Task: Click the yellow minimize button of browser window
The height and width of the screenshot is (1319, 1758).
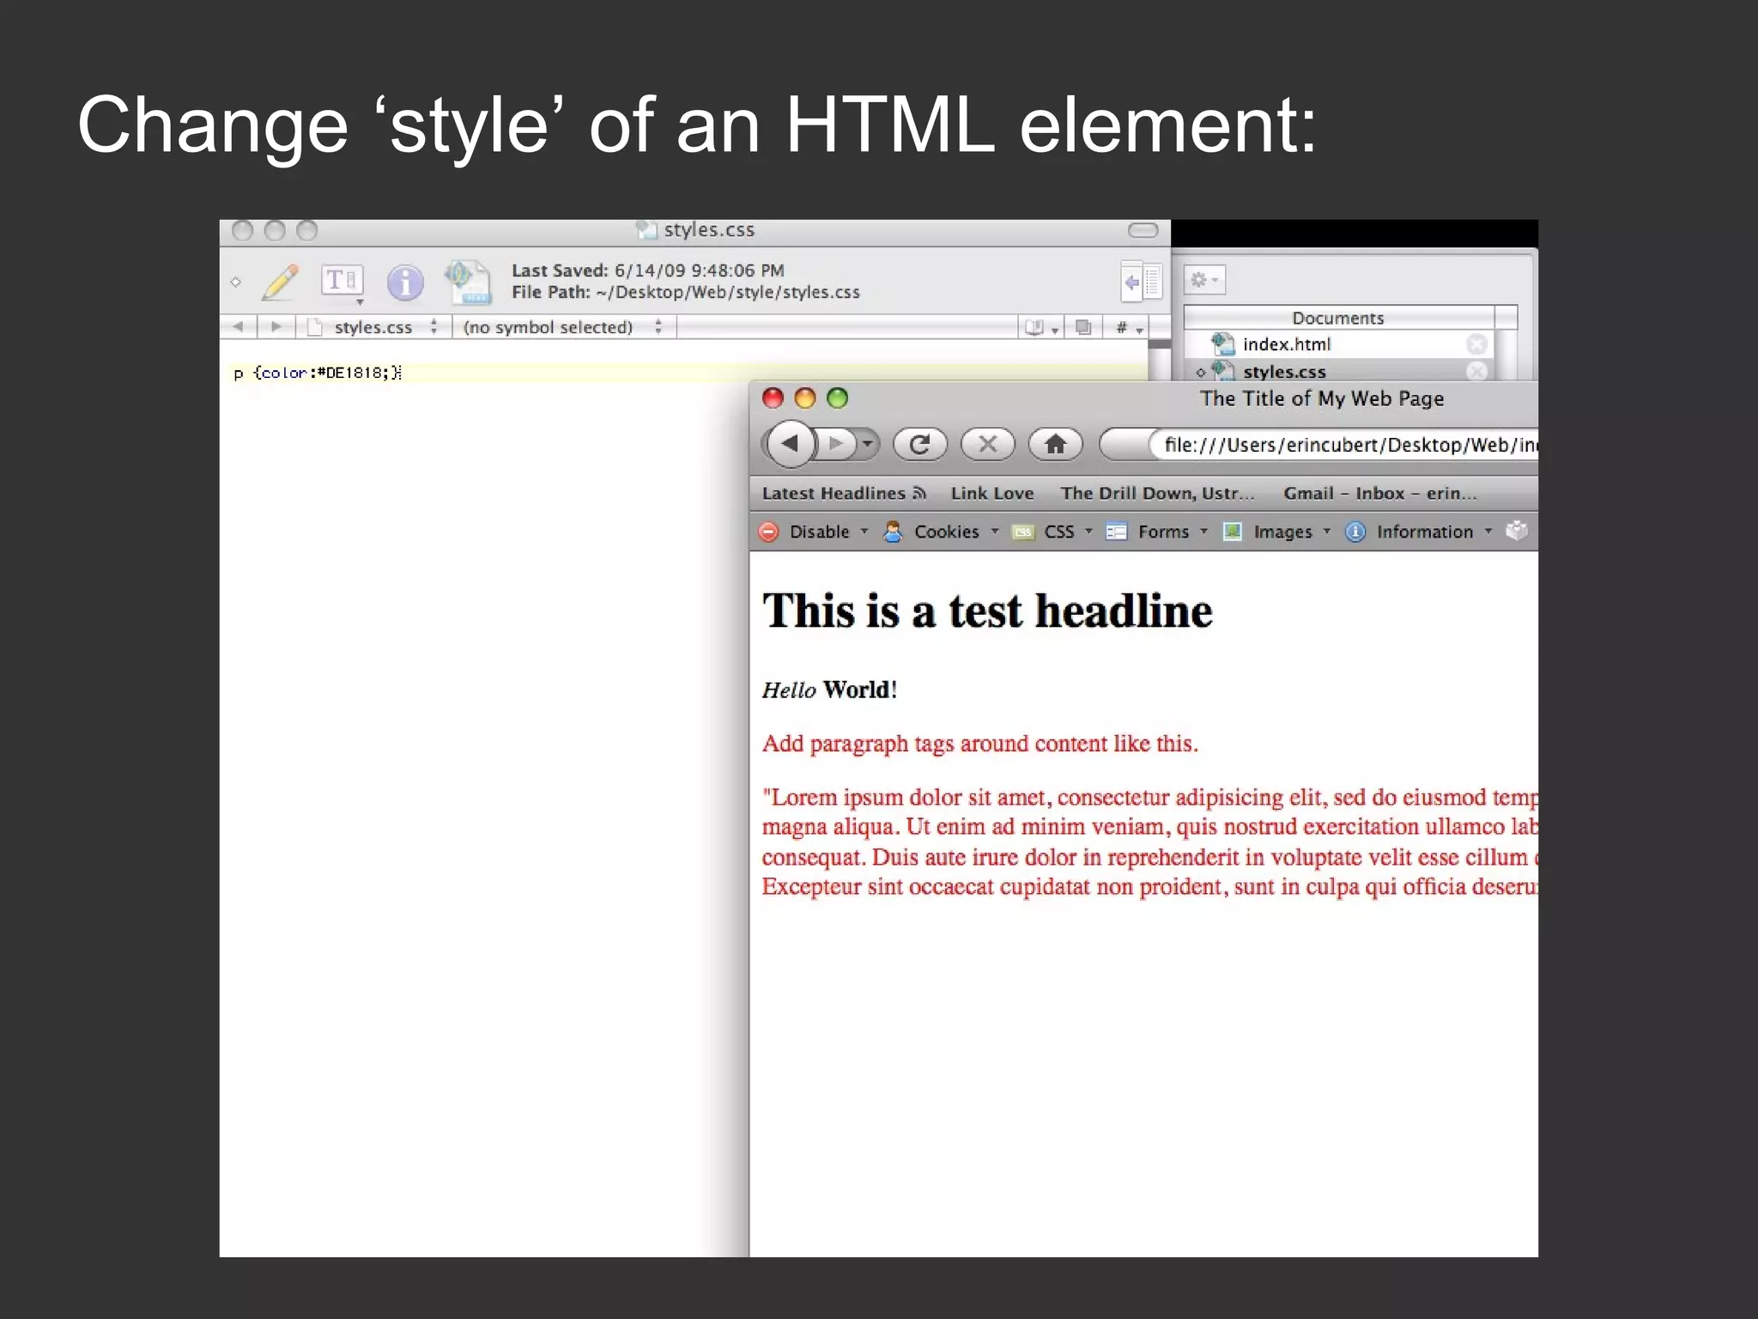Action: pyautogui.click(x=804, y=398)
